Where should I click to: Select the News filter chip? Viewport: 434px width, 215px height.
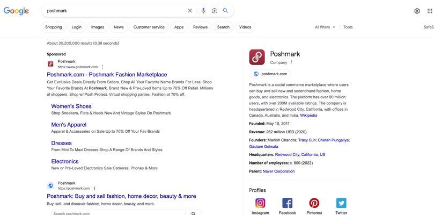point(119,27)
